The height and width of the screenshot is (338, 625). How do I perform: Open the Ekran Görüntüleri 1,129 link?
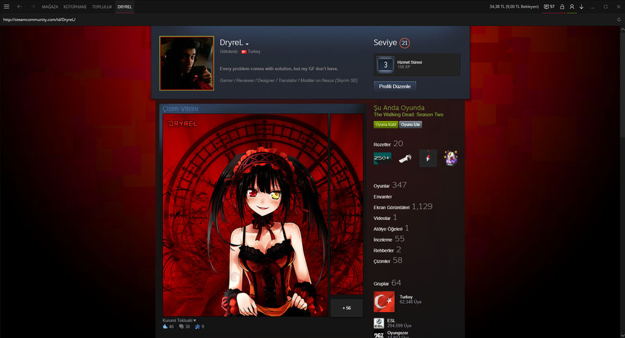point(403,207)
